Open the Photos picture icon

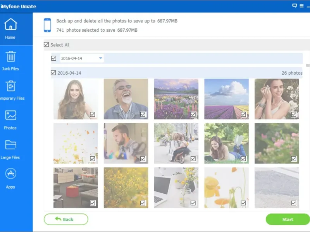[11, 115]
